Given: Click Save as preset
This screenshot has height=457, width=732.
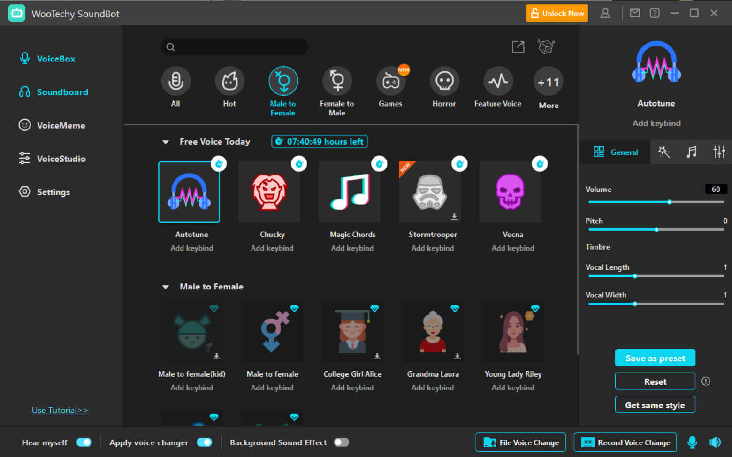Looking at the screenshot, I should tap(655, 358).
